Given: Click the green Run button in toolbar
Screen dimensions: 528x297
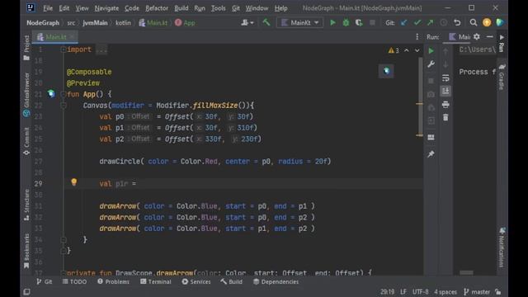Looking at the screenshot, I should (x=332, y=22).
